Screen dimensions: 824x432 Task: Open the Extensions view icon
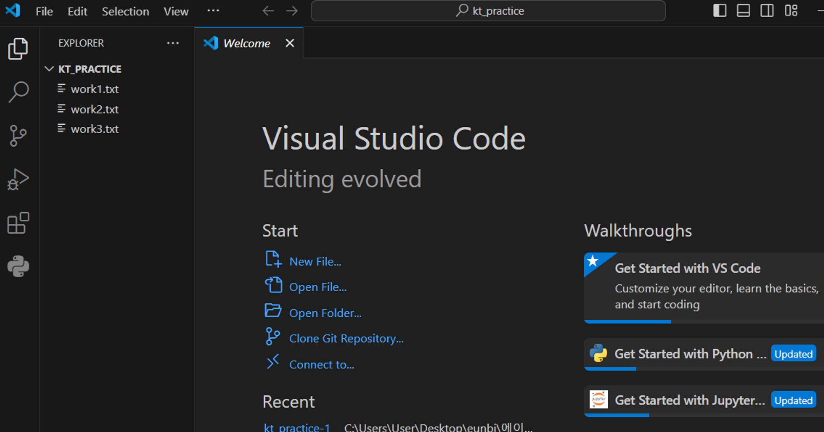18,223
